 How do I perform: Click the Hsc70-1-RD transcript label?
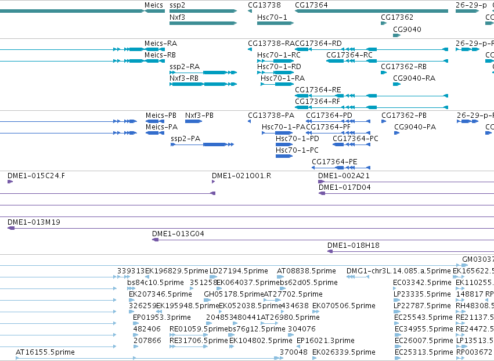point(279,67)
